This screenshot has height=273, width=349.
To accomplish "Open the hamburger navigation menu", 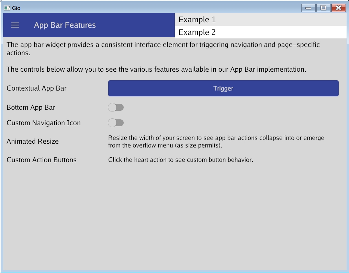I will coord(15,25).
